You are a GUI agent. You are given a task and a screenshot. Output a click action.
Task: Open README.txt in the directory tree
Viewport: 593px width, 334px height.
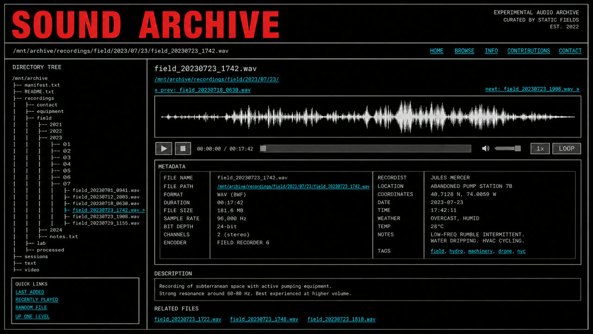(39, 92)
